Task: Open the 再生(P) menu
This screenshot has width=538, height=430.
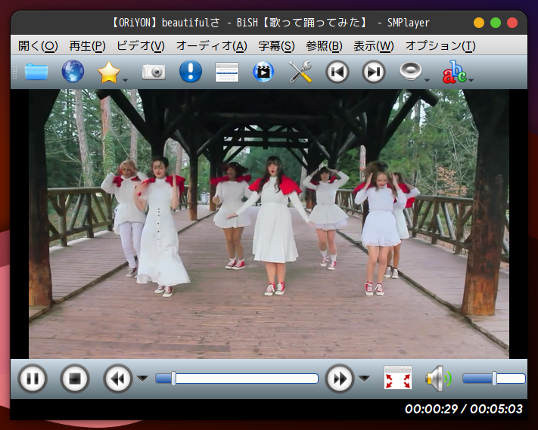Action: coord(87,45)
